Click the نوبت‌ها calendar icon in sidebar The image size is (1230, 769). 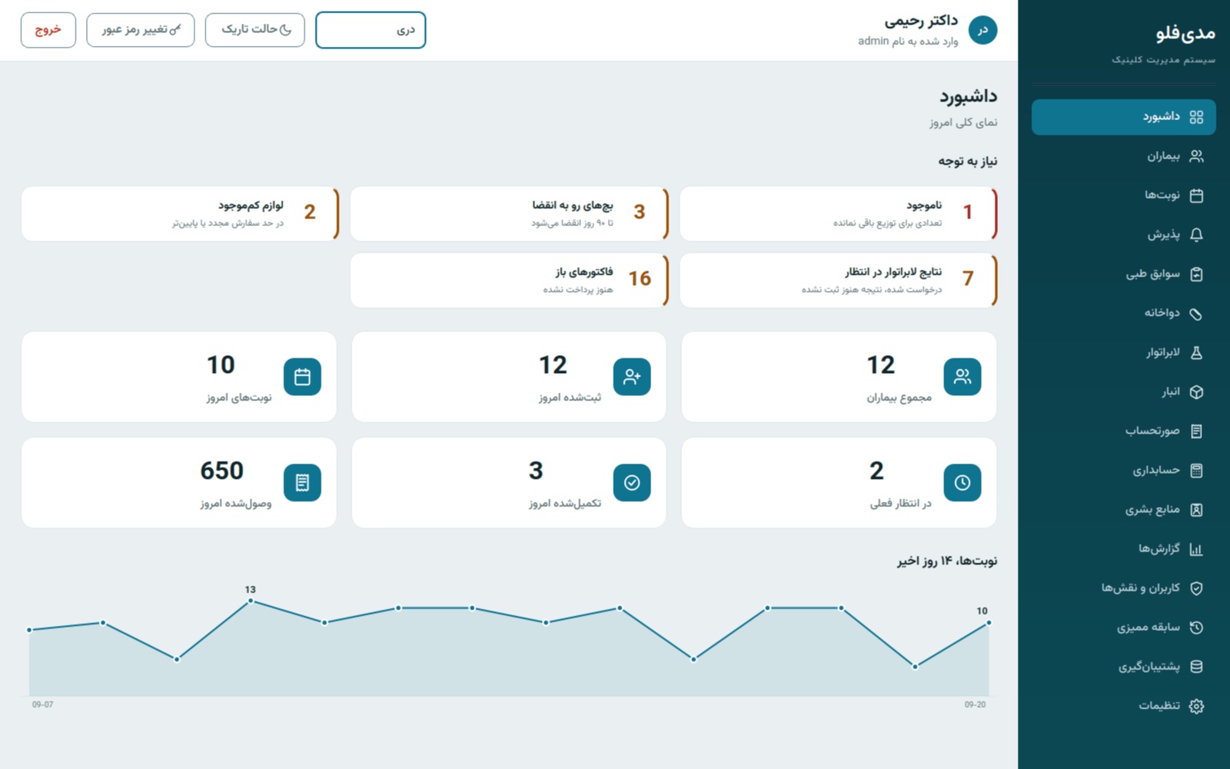(1196, 195)
